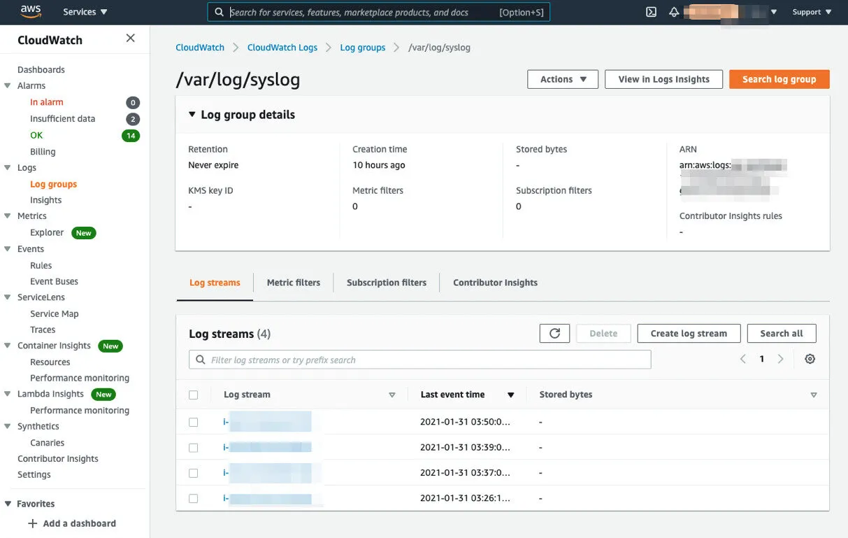
Task: Toggle the select-all log streams checkbox
Action: [x=194, y=395]
